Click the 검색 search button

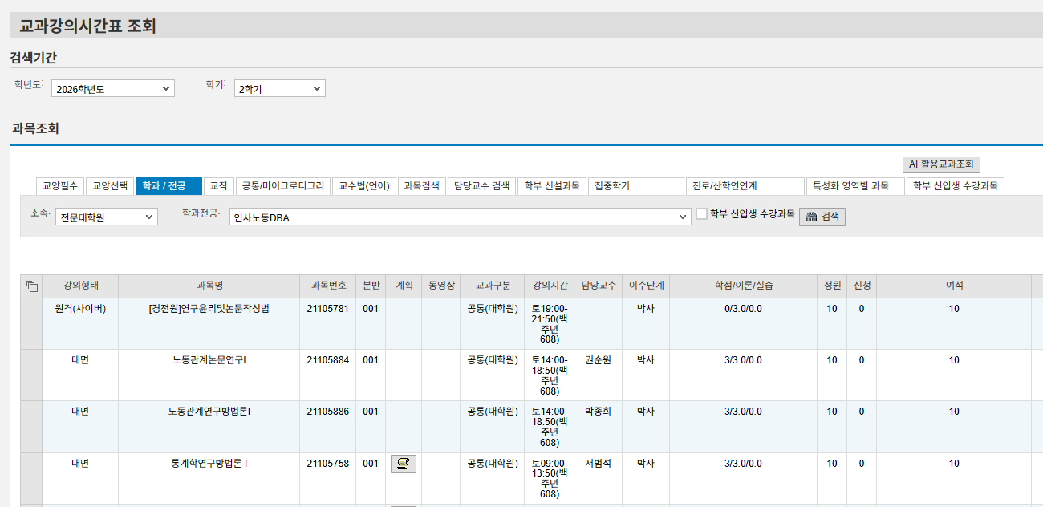[822, 217]
